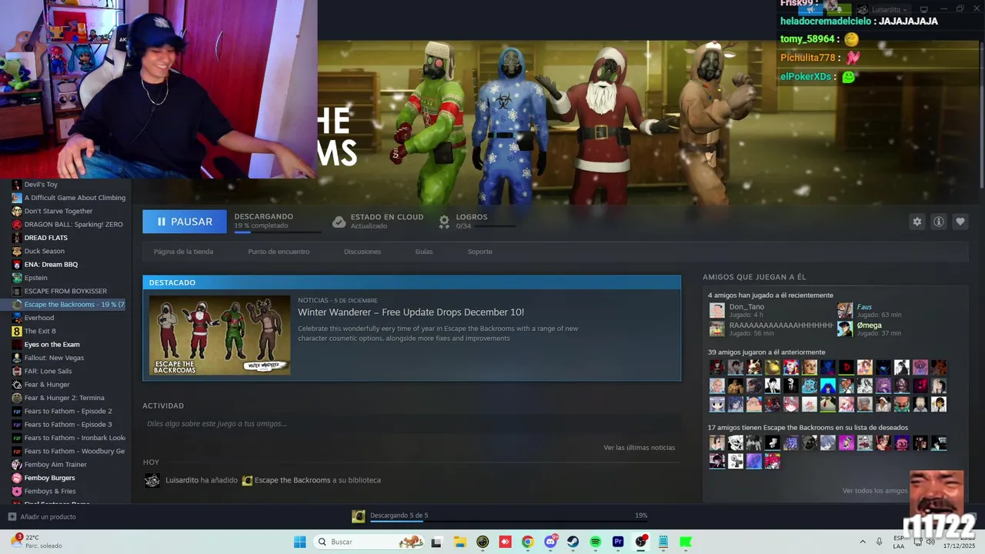The height and width of the screenshot is (554, 985).
Task: Open the Windows Start menu
Action: click(299, 542)
